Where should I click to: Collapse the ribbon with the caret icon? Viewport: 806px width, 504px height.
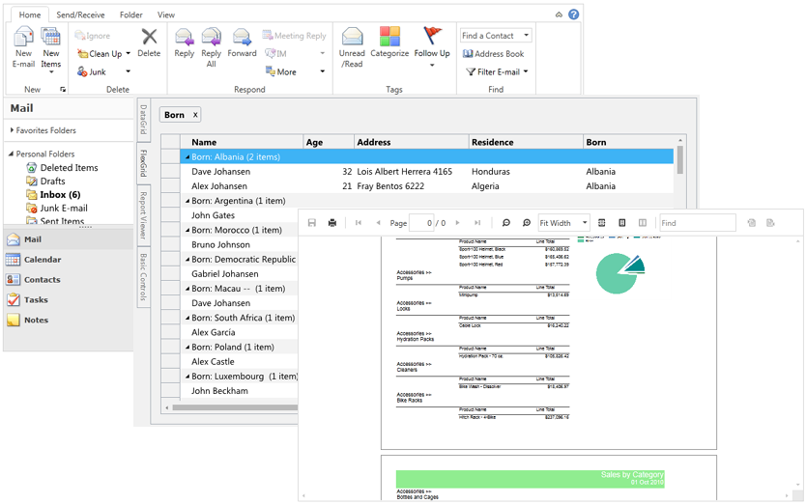559,14
